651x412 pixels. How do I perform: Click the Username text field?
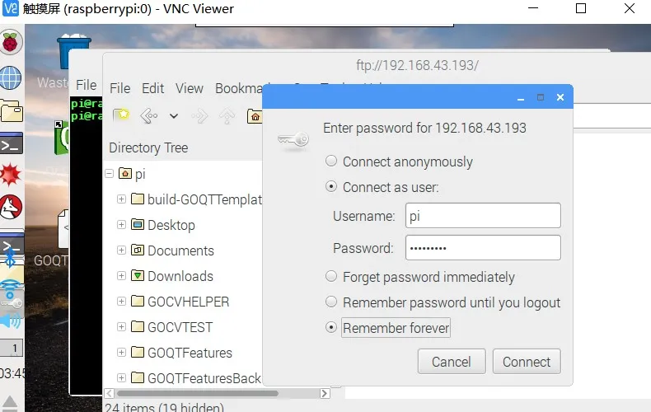483,216
